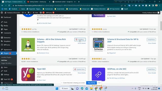Image resolution: width=162 pixels, height=91 pixels.
Task: Install the SEOPress, on-site SEO plugin
Action: [151, 69]
